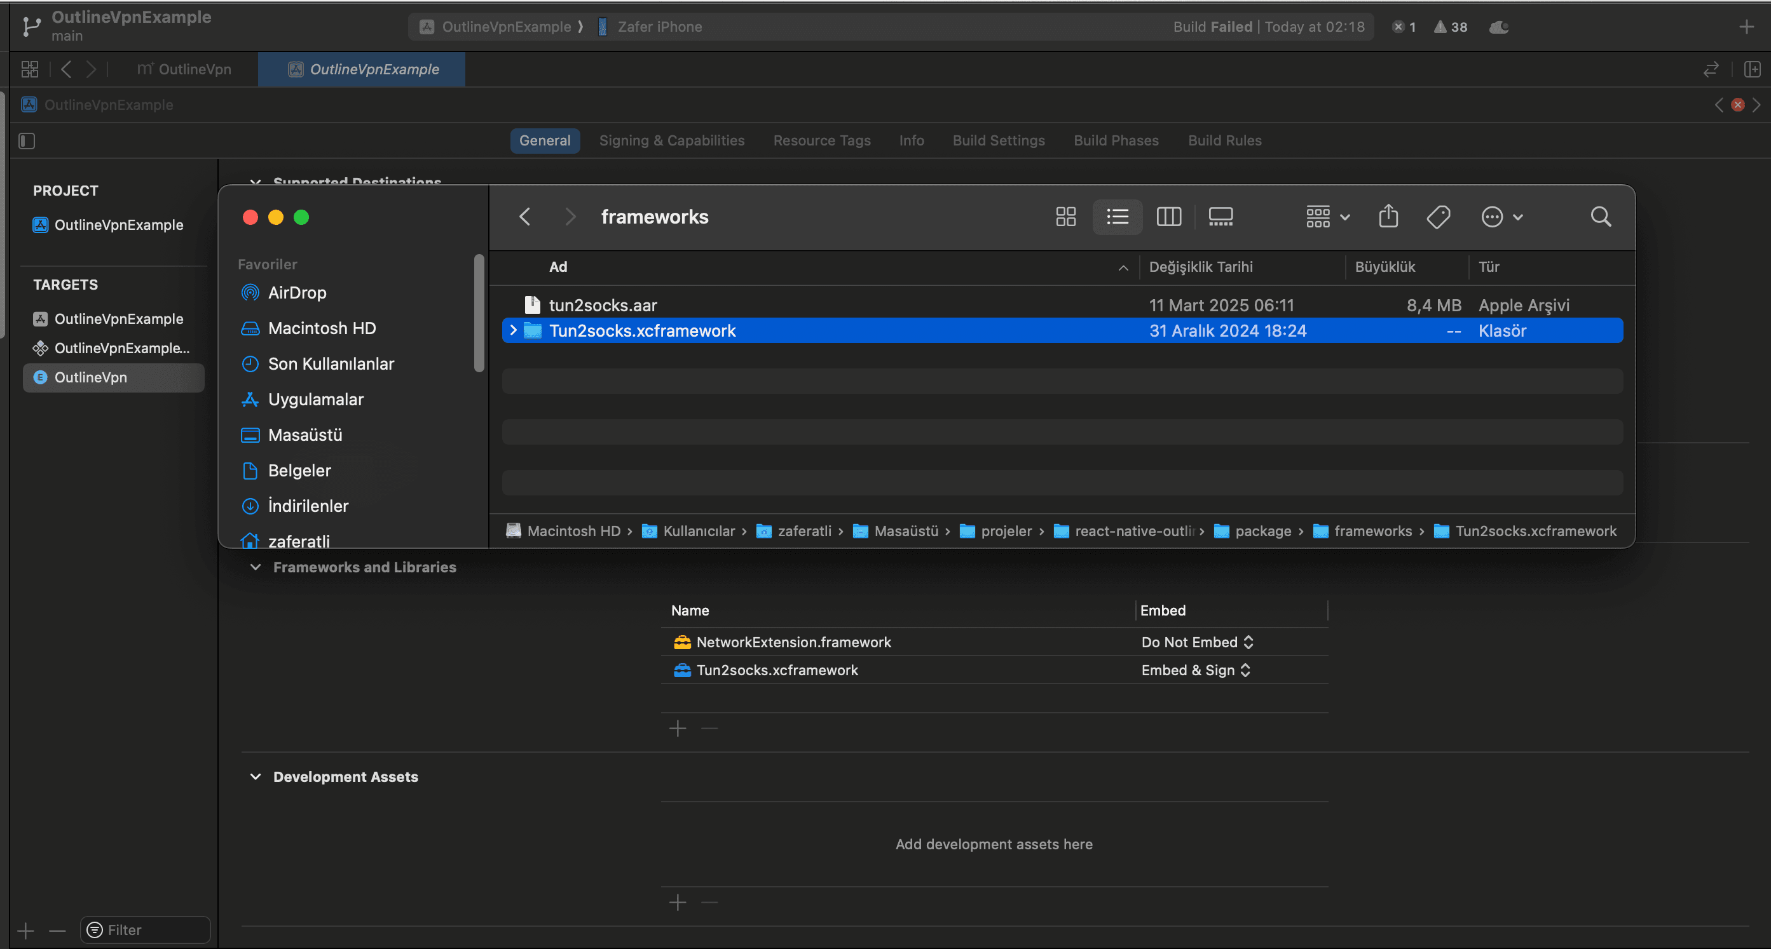Screen dimensions: 1771x949
Task: Add a framework with the plus button
Action: coord(678,728)
